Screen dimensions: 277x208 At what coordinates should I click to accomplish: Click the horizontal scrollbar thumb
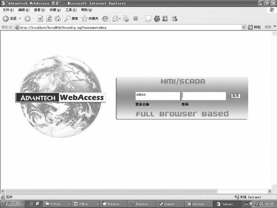click(111, 191)
